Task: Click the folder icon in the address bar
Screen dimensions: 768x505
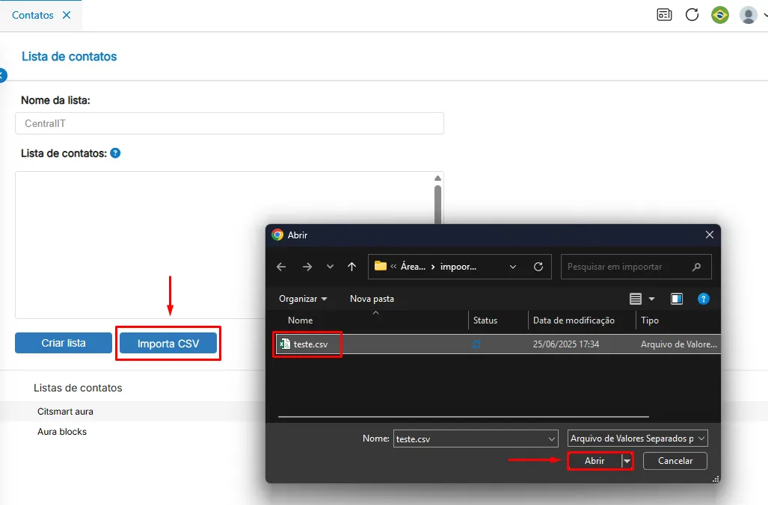Action: coord(380,266)
